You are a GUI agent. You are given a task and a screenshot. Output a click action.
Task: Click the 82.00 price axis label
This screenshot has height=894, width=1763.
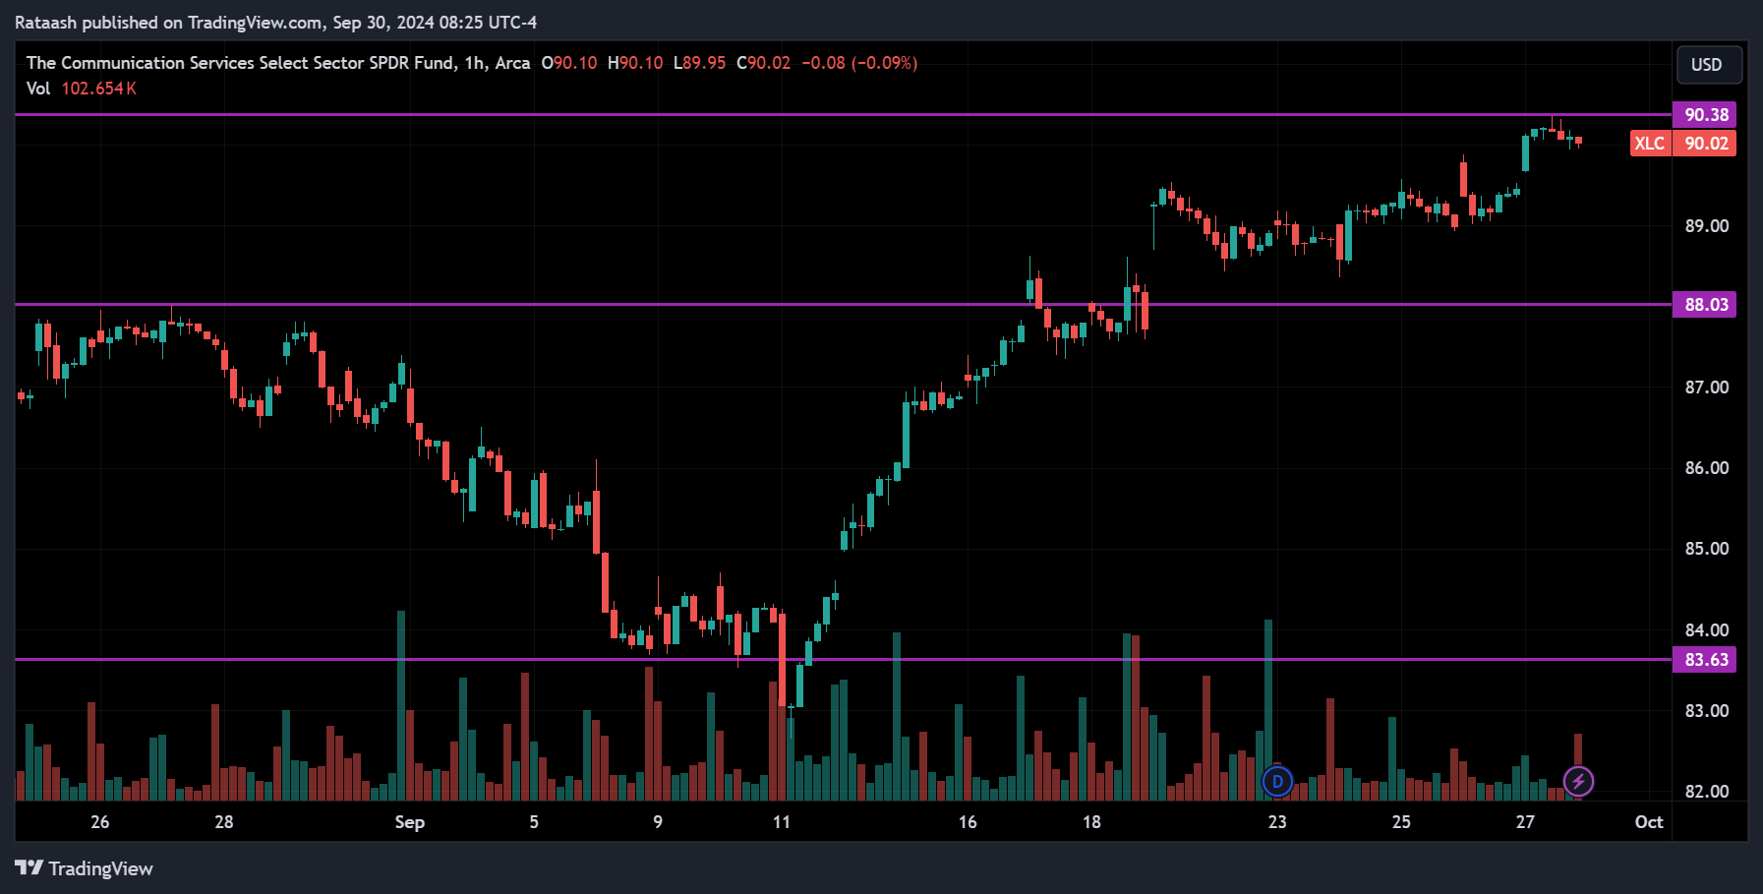click(x=1707, y=792)
